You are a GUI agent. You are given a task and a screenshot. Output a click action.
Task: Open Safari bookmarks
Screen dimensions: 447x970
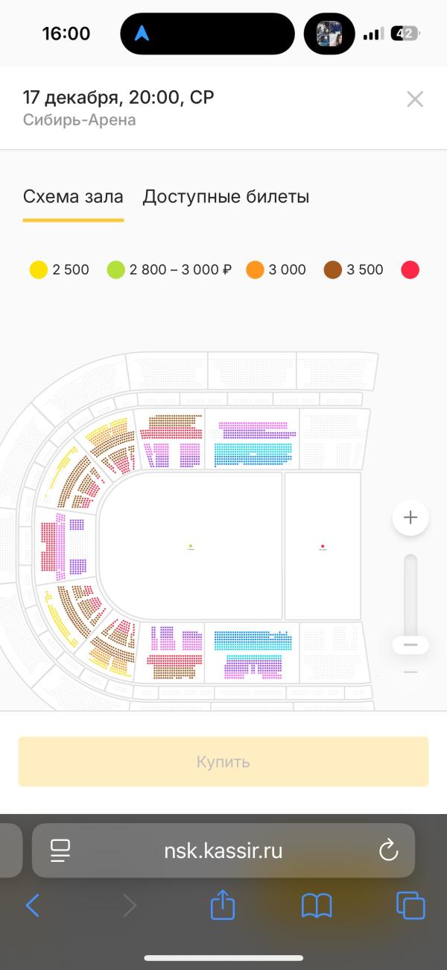tap(317, 906)
